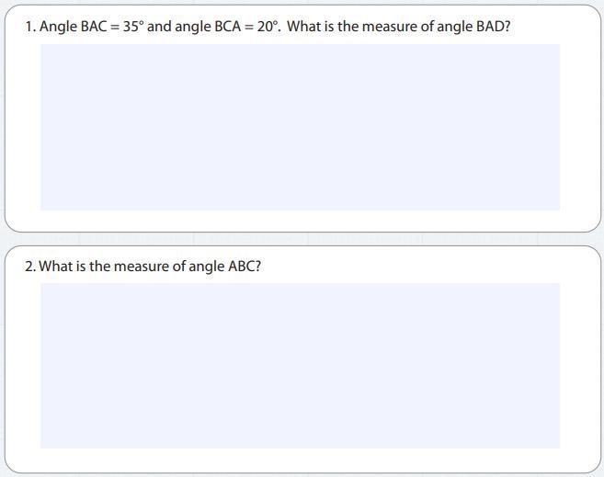This screenshot has height=477, width=604.
Task: Click the value "35°" in question 1
Action: 133,27
